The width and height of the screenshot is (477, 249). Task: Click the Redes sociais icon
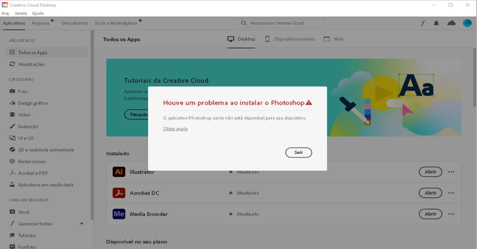point(12,161)
